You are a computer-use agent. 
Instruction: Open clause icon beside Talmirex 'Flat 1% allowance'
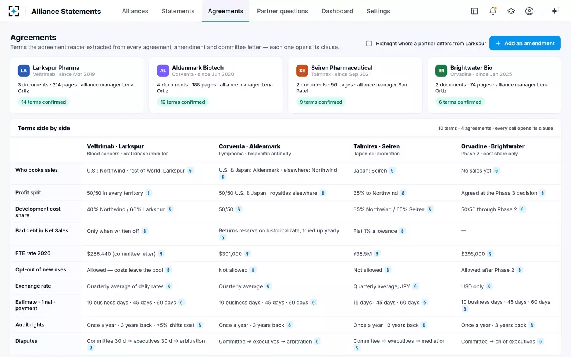pos(402,231)
